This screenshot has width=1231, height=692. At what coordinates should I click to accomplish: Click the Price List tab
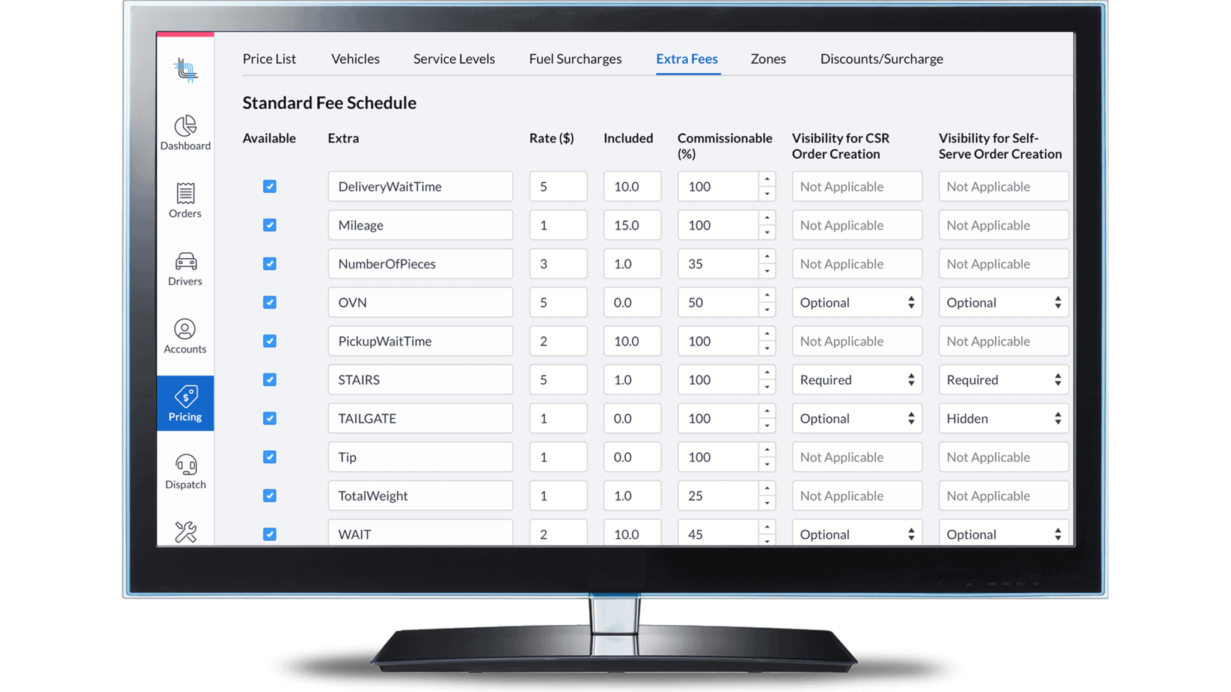269,58
